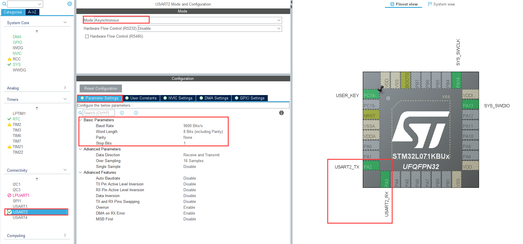This screenshot has height=244, width=523.
Task: Expand the Analog category
Action: pos(65,88)
